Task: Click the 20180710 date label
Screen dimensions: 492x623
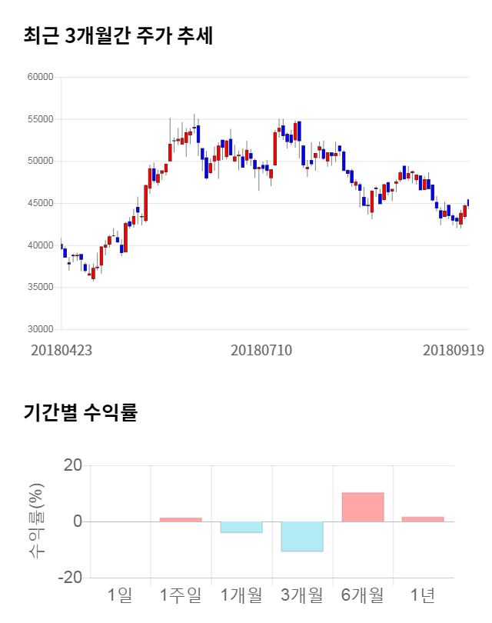Action: [x=261, y=350]
